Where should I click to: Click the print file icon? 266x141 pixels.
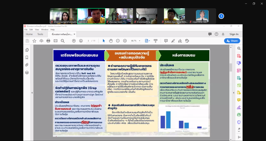(48, 41)
